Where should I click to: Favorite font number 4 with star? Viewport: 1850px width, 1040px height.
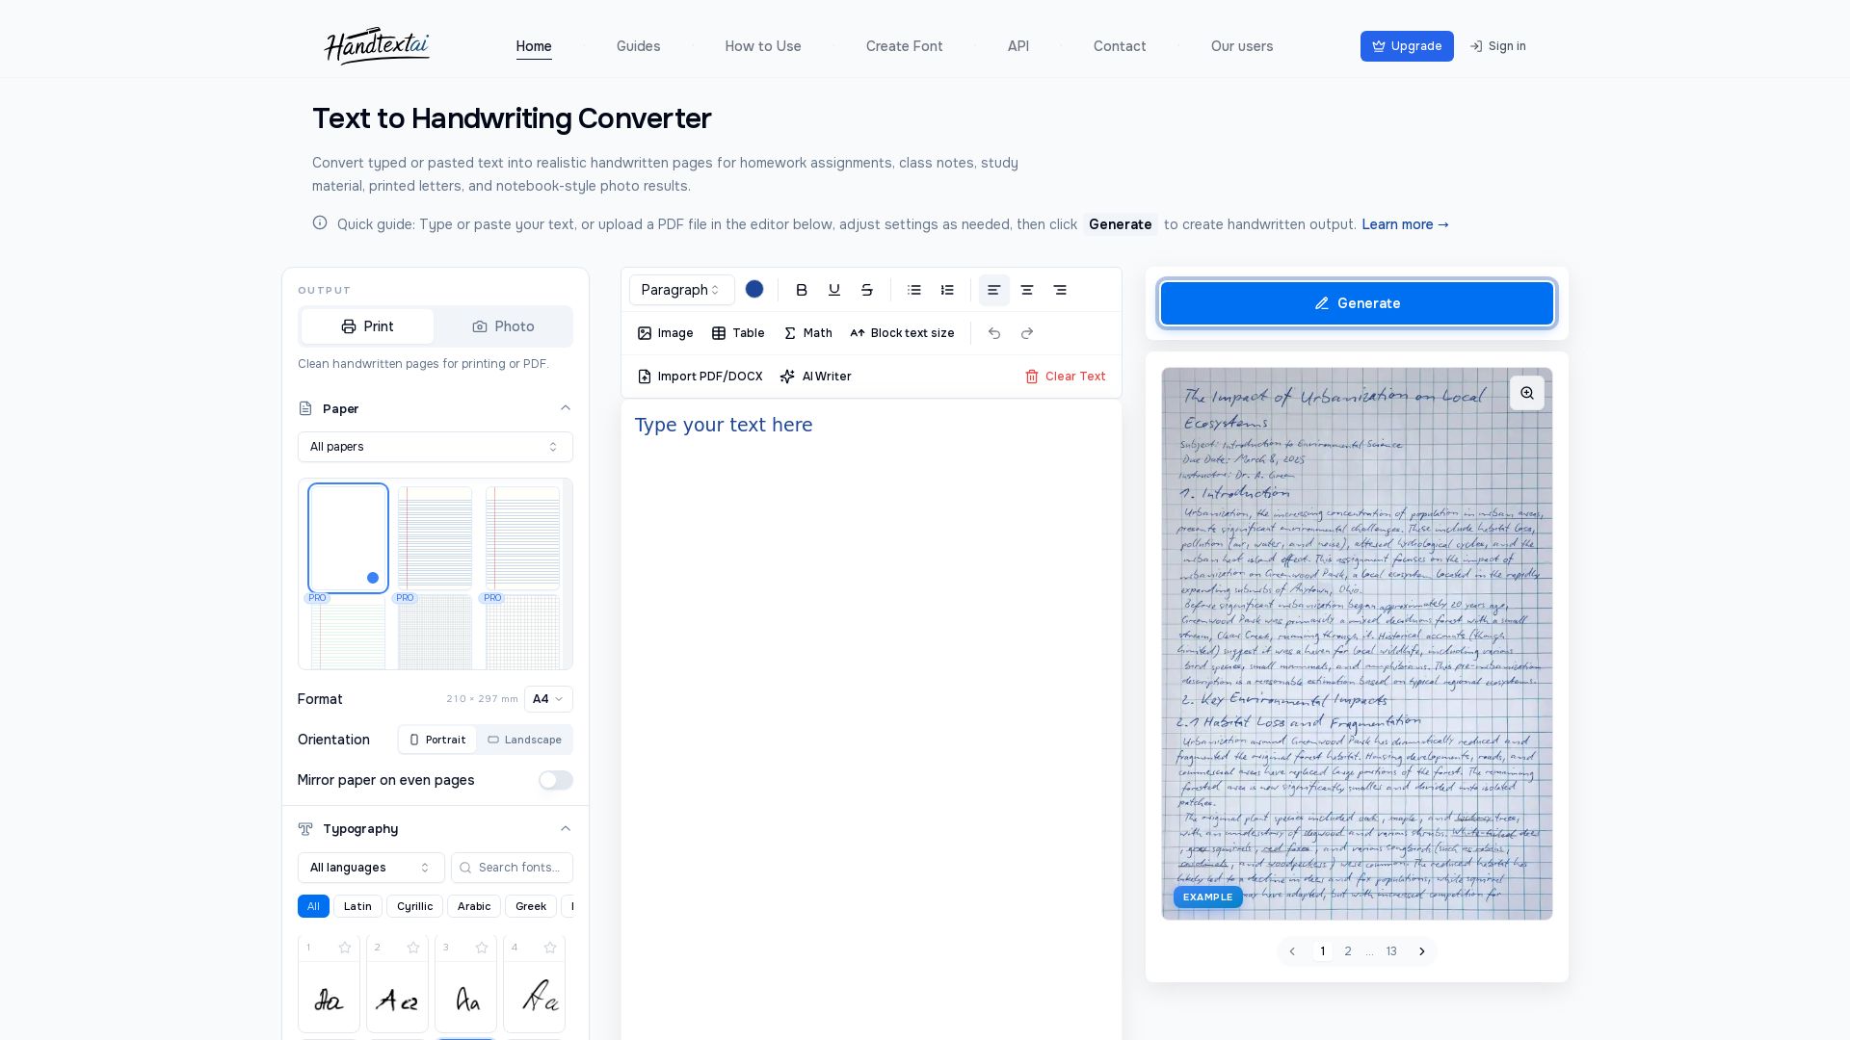pos(550,948)
